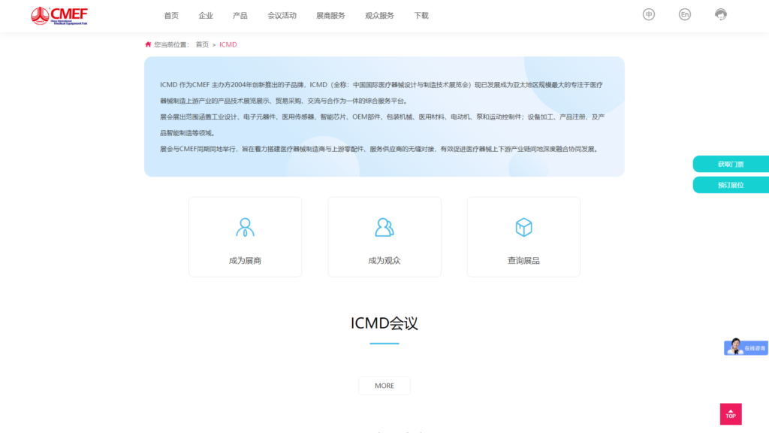This screenshot has width=769, height=433.
Task: Open the 观众服务 menu
Action: tap(379, 16)
